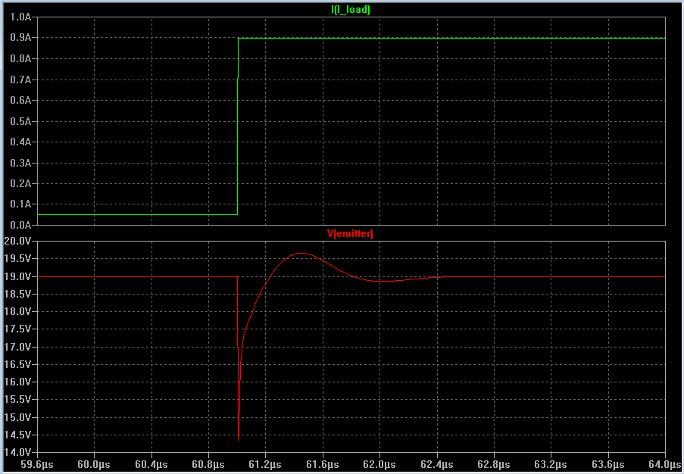The image size is (684, 474).
Task: Click the green I(I_load) trace label
Action: 350,10
